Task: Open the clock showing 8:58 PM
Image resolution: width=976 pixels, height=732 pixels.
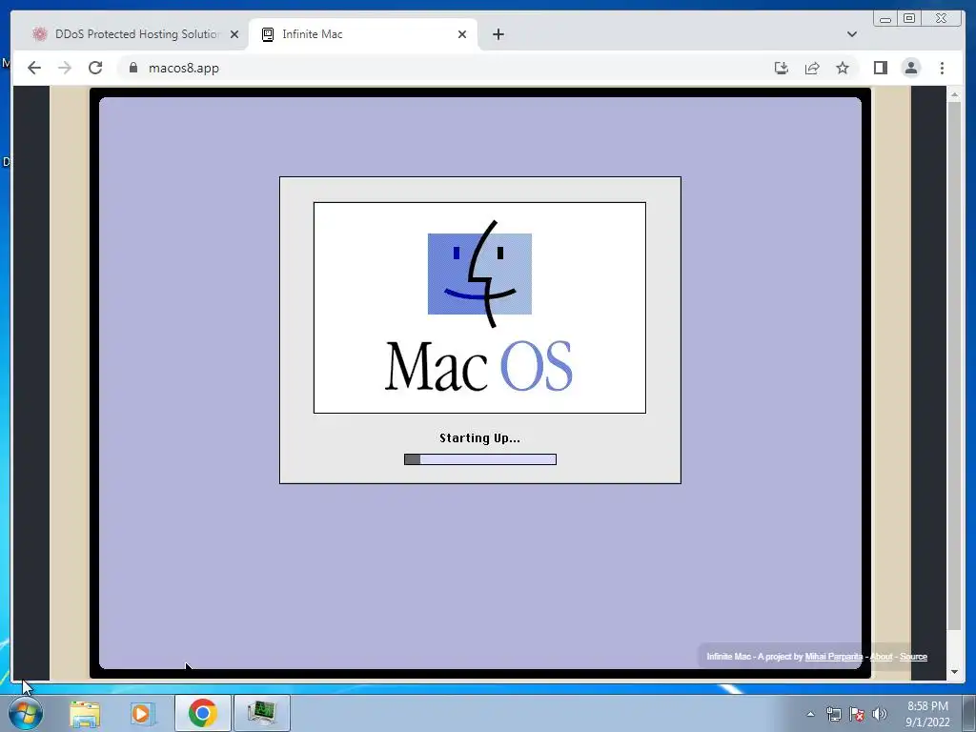Action: 927,714
